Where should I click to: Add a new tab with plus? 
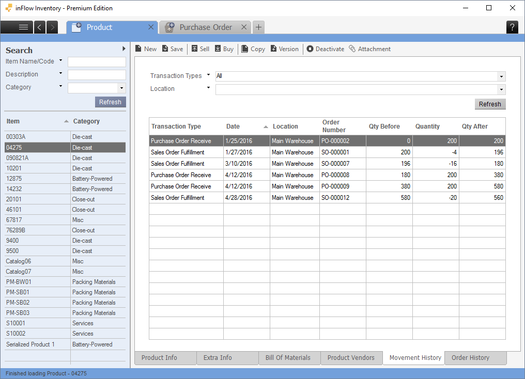click(x=258, y=27)
